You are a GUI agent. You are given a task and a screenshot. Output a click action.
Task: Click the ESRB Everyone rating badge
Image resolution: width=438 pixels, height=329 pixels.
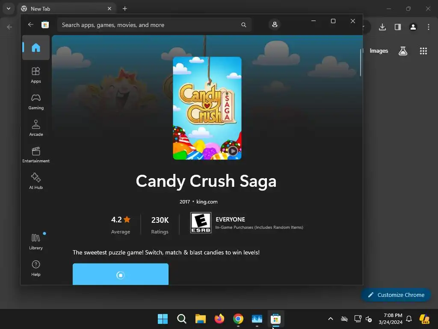coord(201,223)
